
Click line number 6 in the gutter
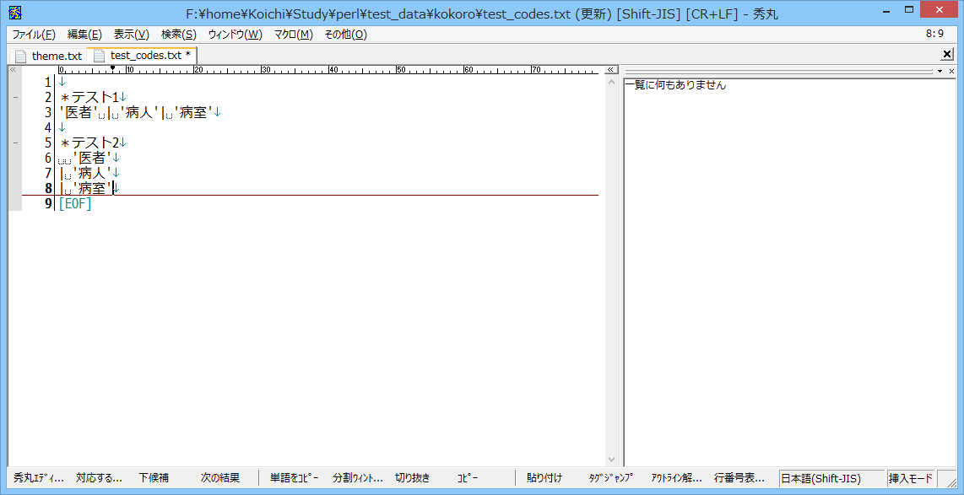tap(48, 158)
